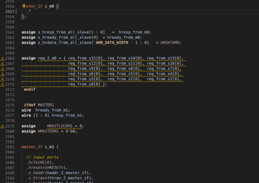
Task: Click warning icon beside line 2568
Action: (x=2, y=69)
